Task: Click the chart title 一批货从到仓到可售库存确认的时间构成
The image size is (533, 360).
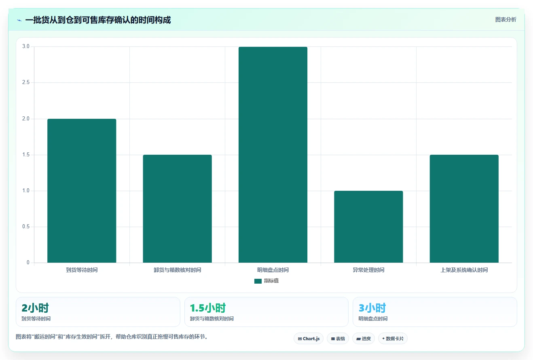Action: [98, 20]
